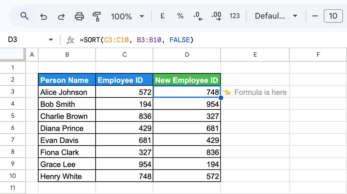Click New Employee ID 681 in row 6
Image resolution: width=347 pixels, height=194 pixels.
[x=187, y=128]
